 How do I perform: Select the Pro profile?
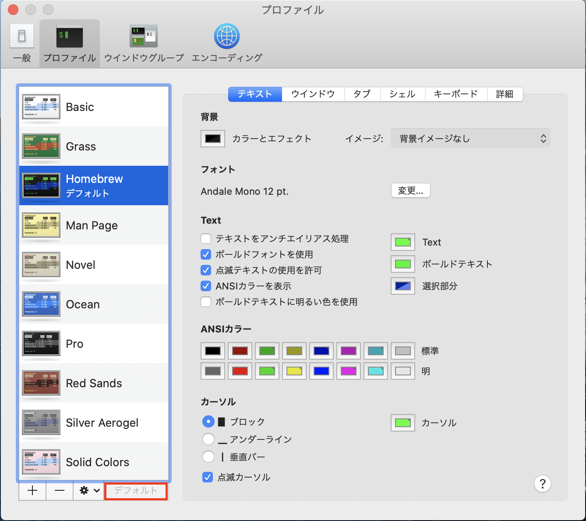94,343
